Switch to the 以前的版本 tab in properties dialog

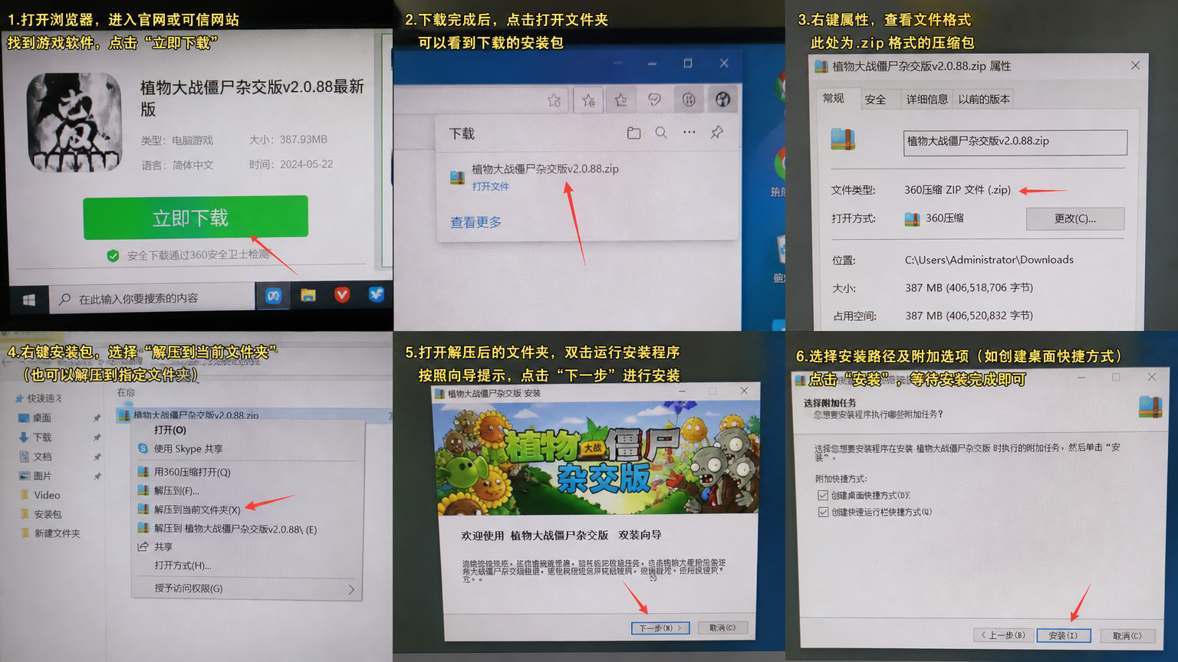coord(984,99)
